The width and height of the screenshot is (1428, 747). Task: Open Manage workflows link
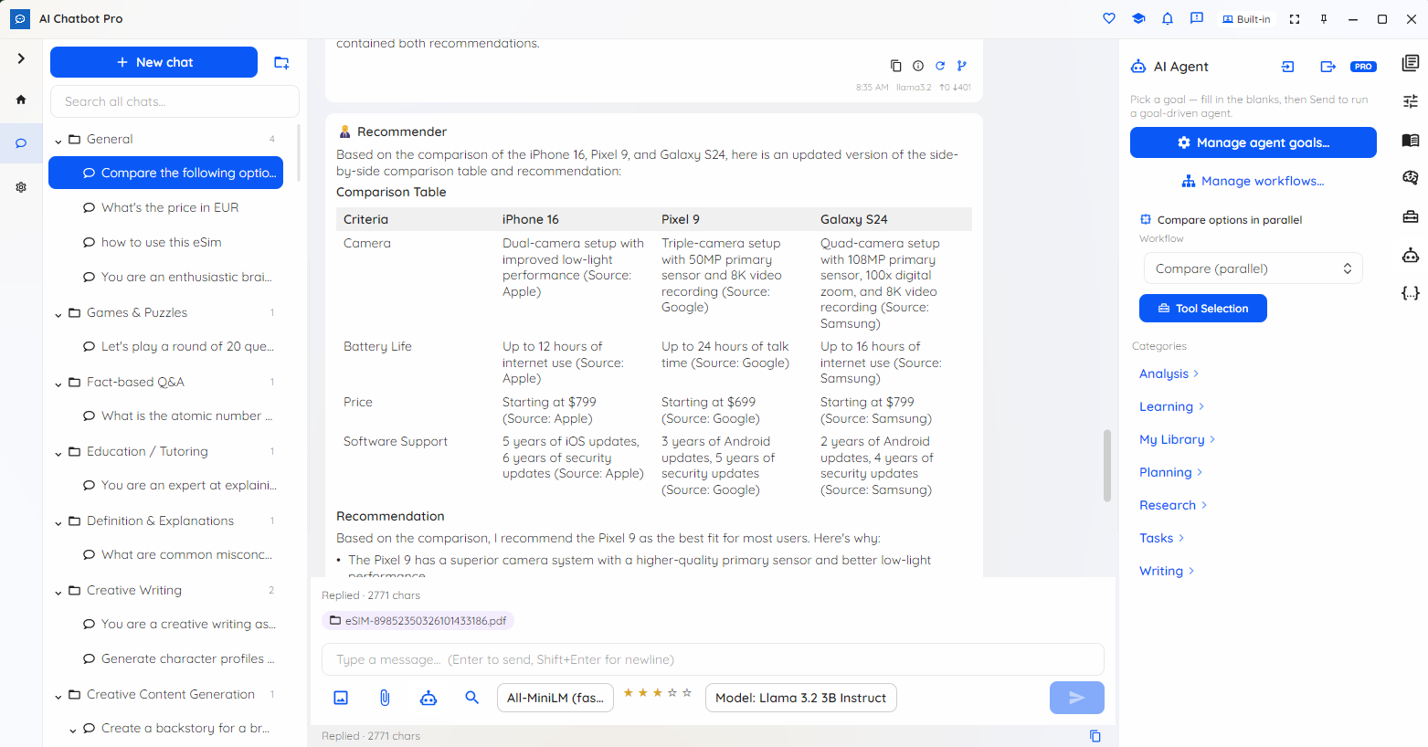pos(1253,181)
